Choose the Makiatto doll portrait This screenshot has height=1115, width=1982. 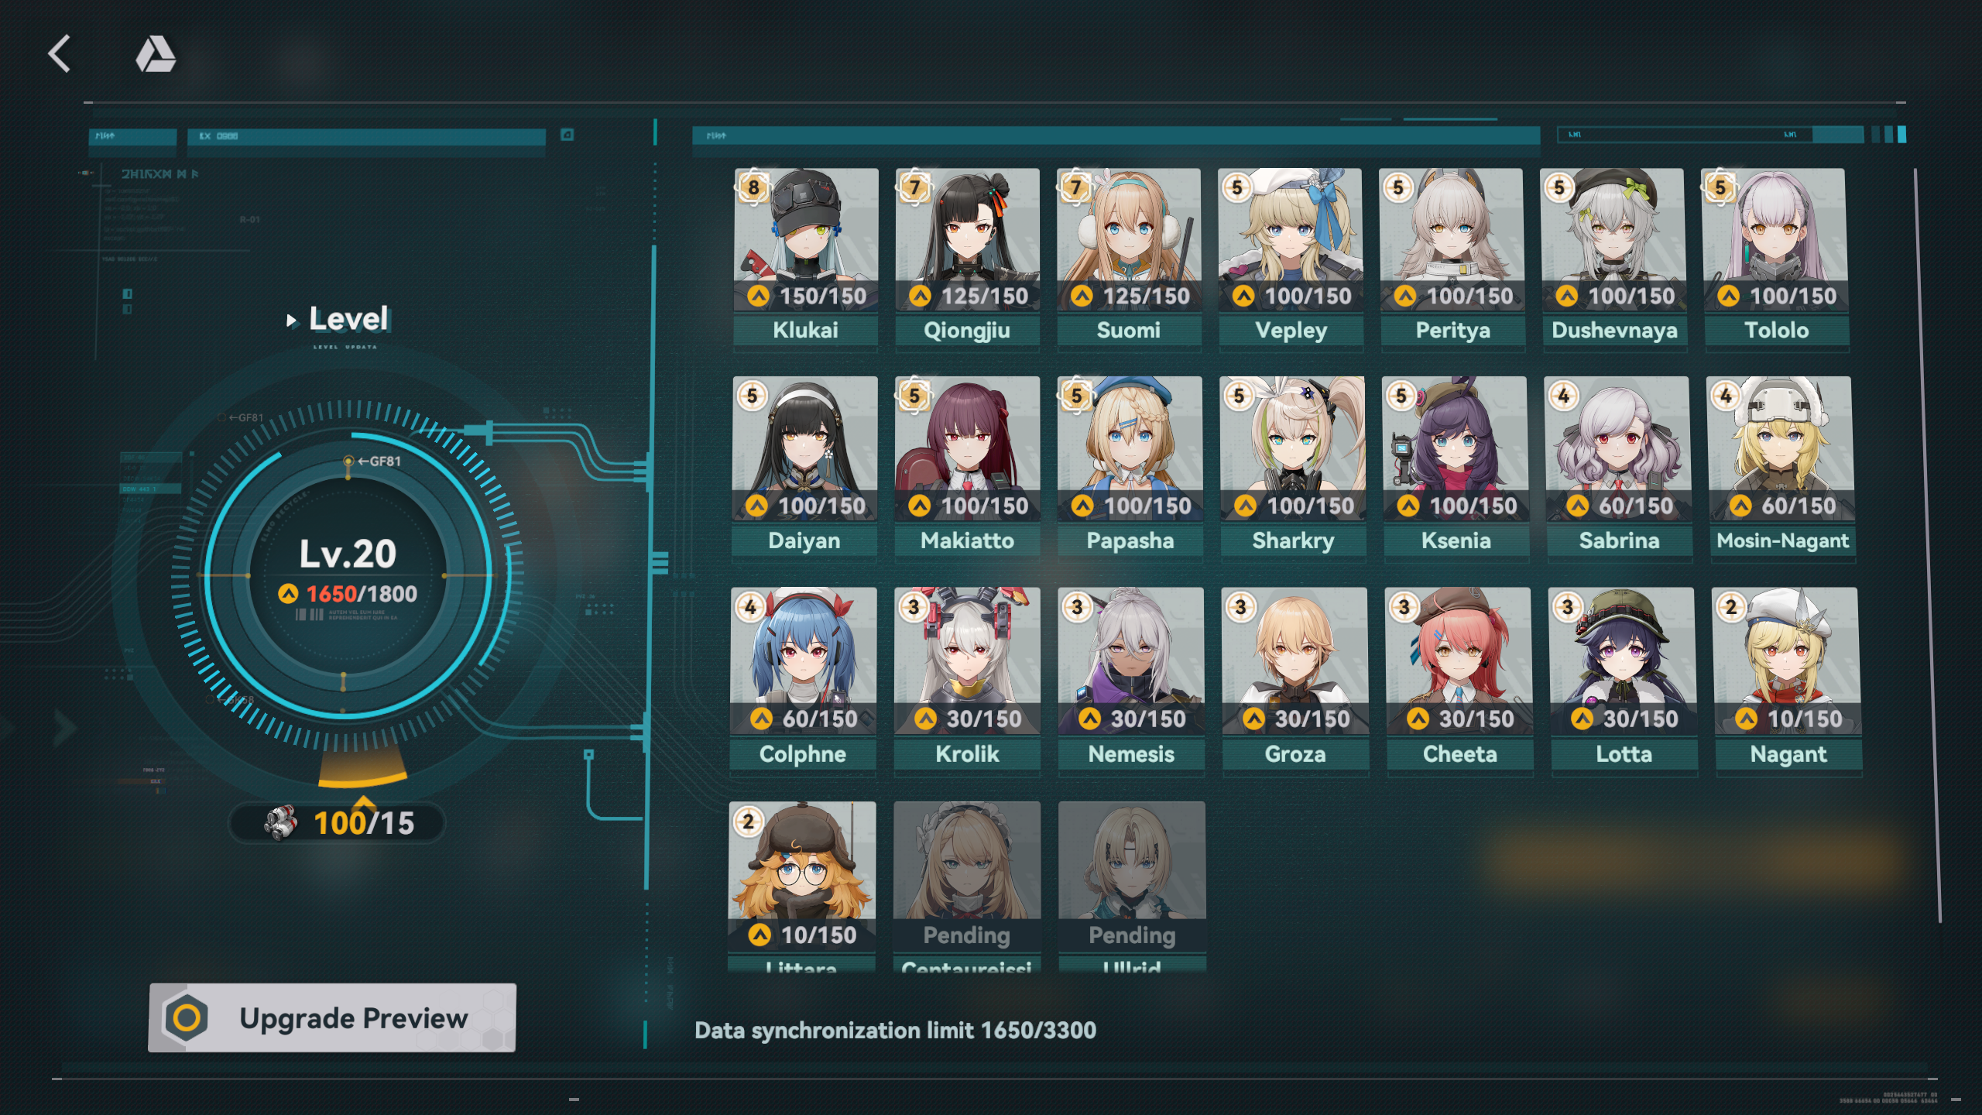coord(967,466)
